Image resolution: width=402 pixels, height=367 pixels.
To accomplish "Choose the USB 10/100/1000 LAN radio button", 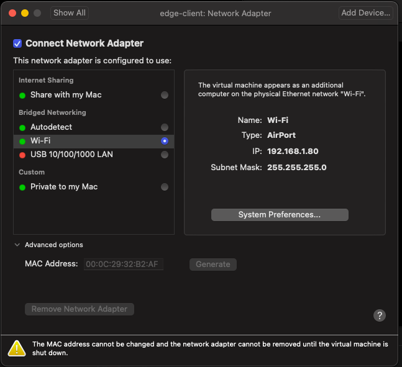I will (x=164, y=155).
